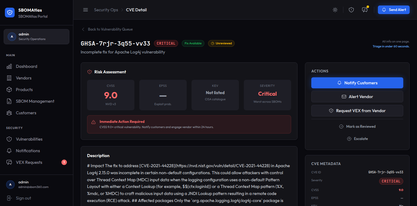
Task: Click the Notifications bell icon in sidebar
Action: pyautogui.click(x=9, y=151)
